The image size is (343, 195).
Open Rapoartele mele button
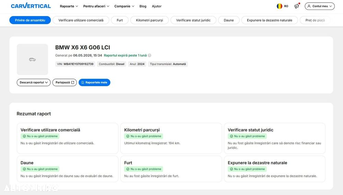pos(95,82)
